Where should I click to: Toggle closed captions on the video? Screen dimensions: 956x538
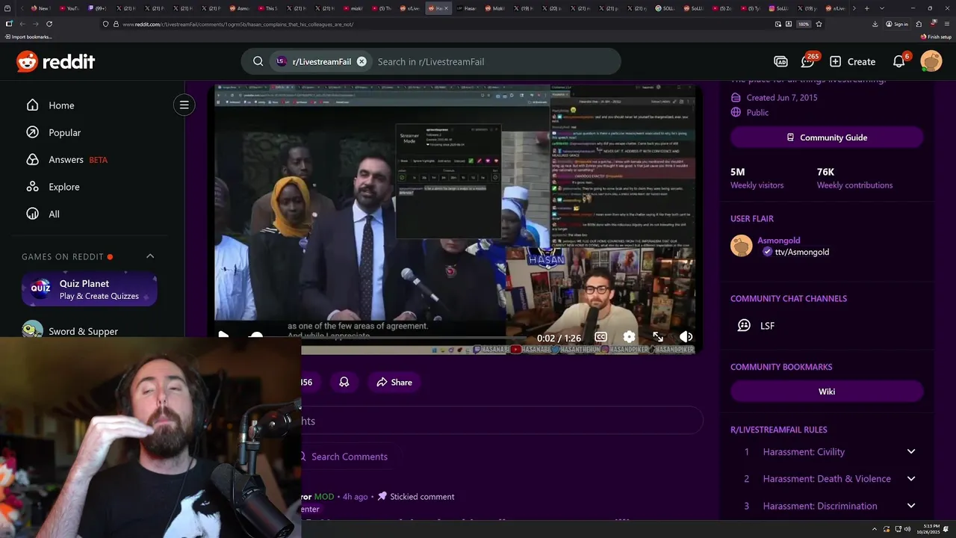coord(600,337)
